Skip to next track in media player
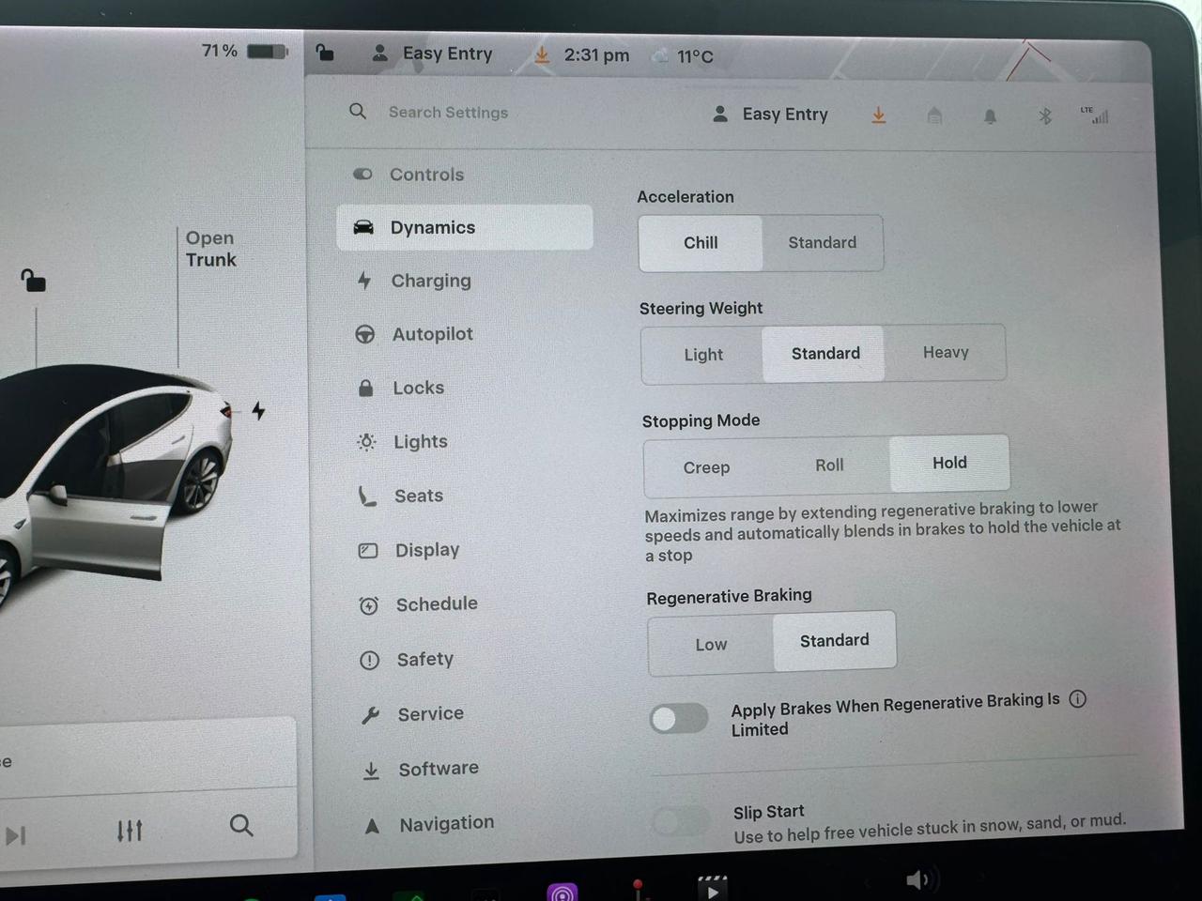Screen dimensions: 1202x901 16,834
